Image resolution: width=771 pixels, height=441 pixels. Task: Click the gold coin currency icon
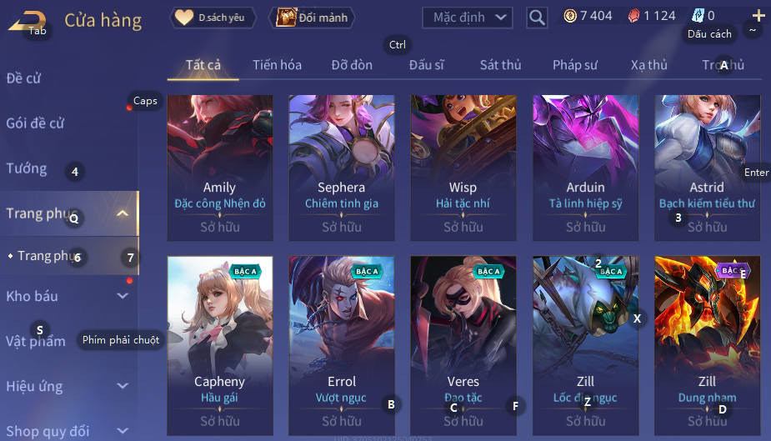point(570,16)
